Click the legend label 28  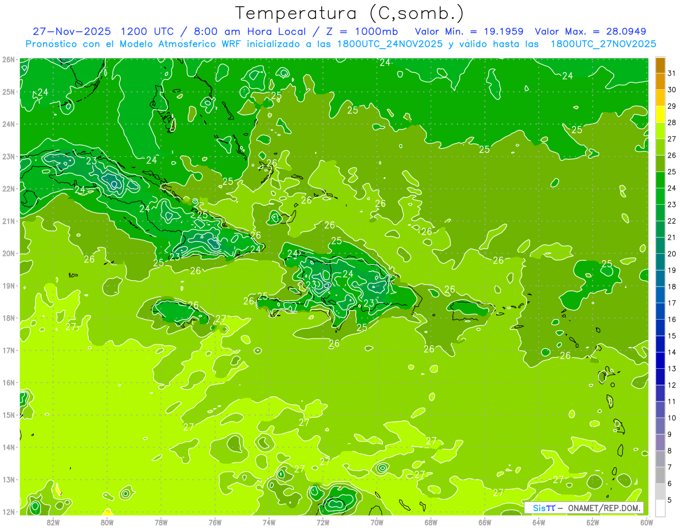[672, 122]
